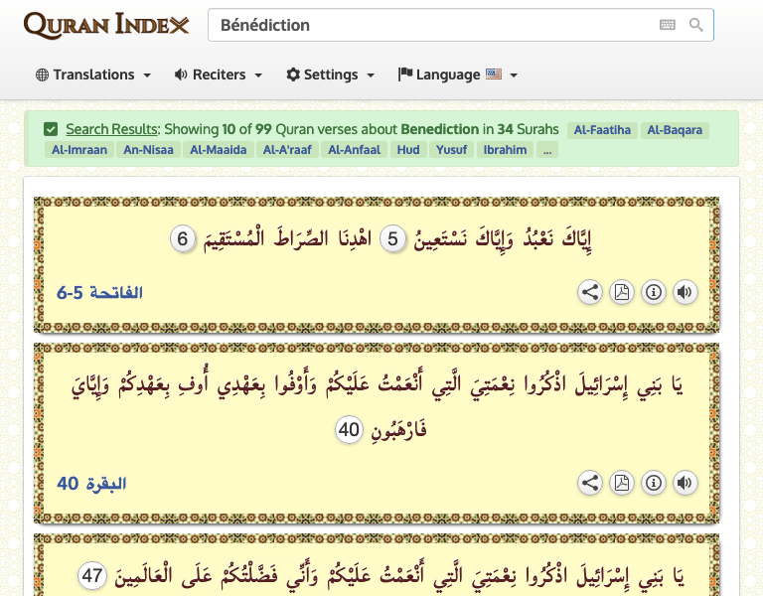Show info for Al-Faatiha verses 5-6
This screenshot has height=596, width=763.
pos(654,292)
